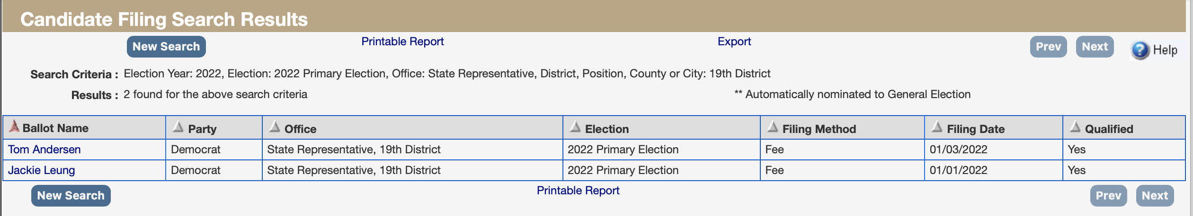Screen dimensions: 1193x216
Task: Click the top Next page button
Action: tap(1095, 47)
